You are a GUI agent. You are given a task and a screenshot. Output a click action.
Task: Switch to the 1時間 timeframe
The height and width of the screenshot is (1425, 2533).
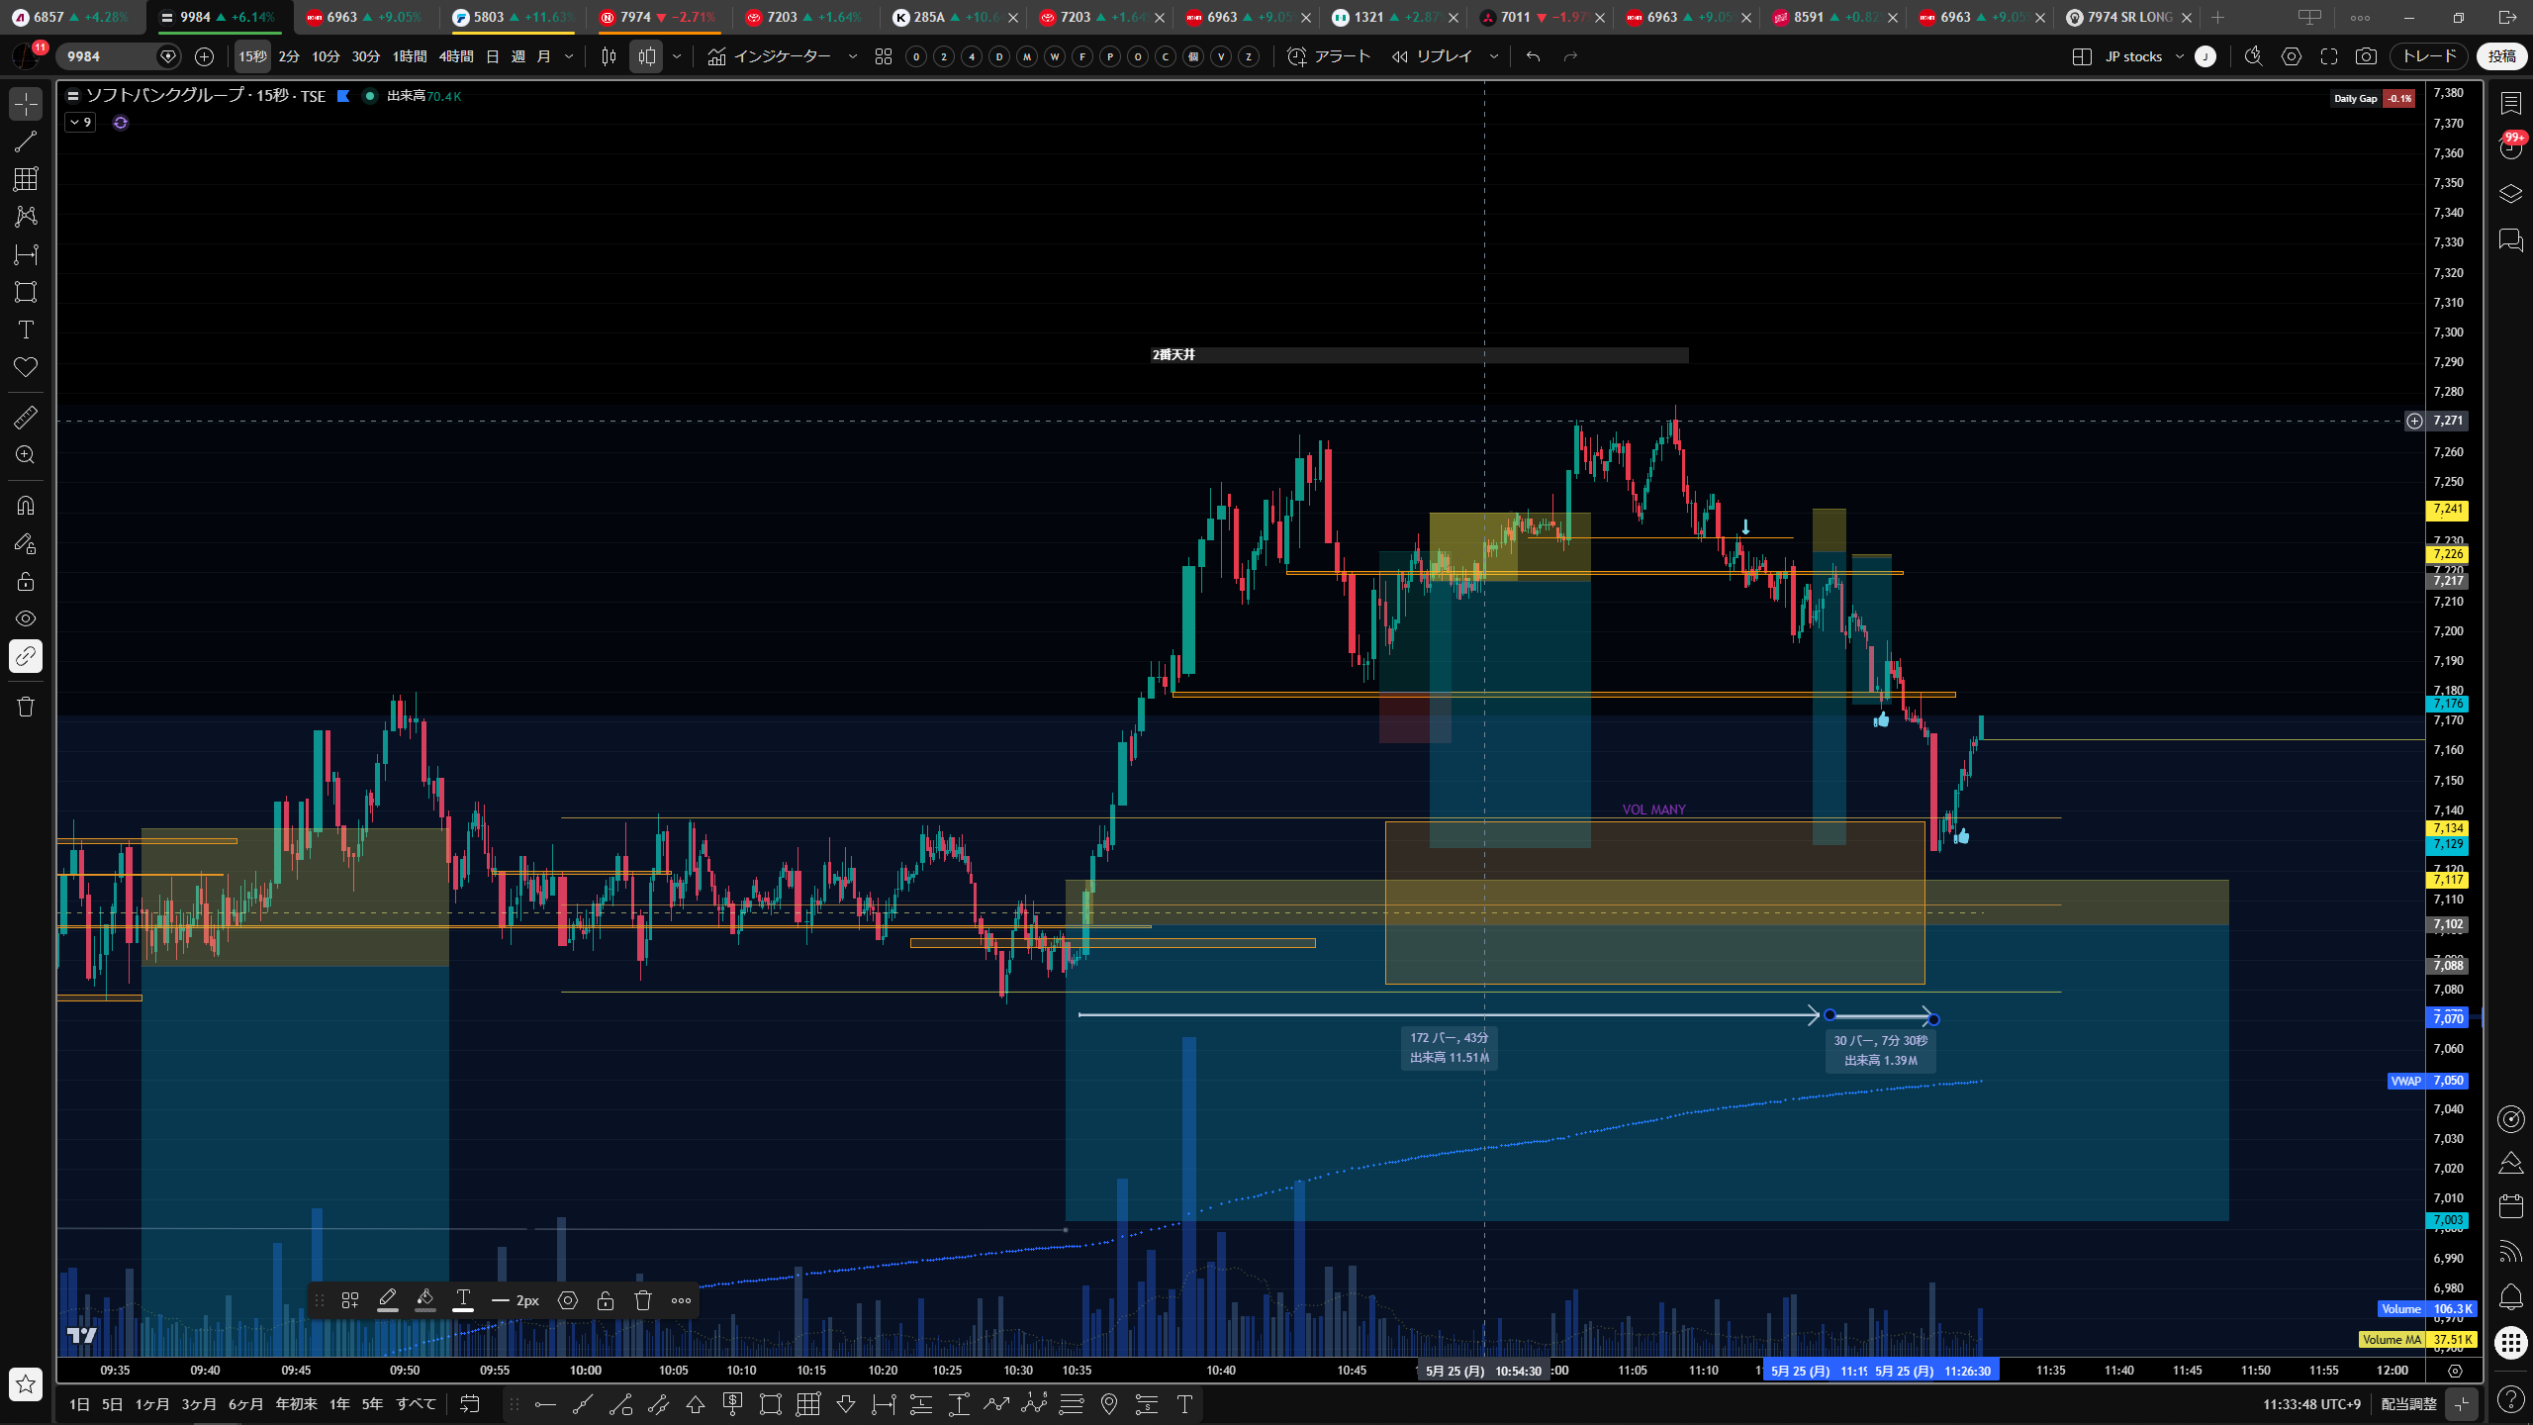[x=410, y=56]
